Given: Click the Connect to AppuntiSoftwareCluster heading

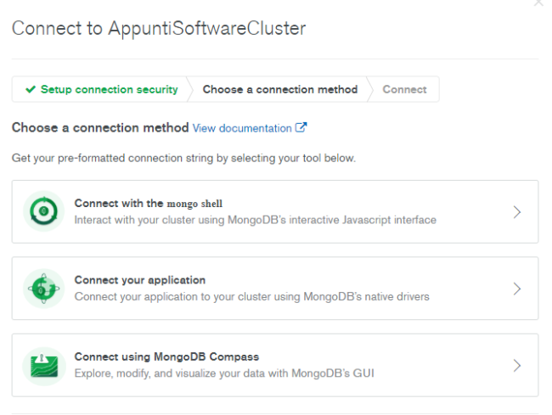Looking at the screenshot, I should click(x=159, y=28).
